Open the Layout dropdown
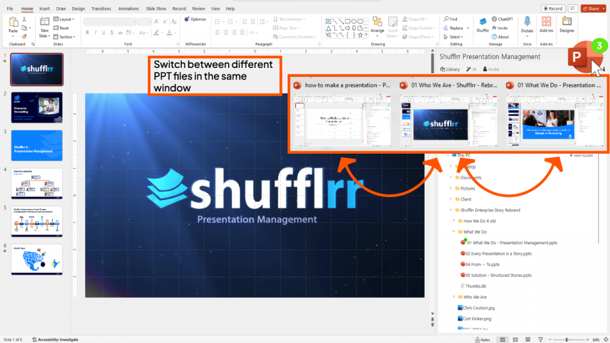This screenshot has width=610, height=343. [64, 19]
